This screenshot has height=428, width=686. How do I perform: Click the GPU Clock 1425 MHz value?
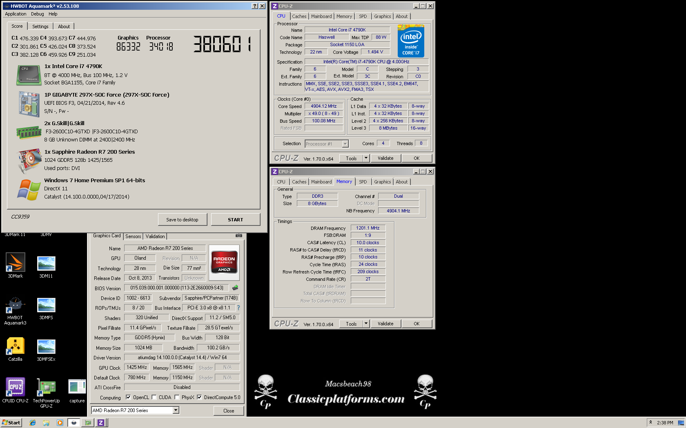137,367
